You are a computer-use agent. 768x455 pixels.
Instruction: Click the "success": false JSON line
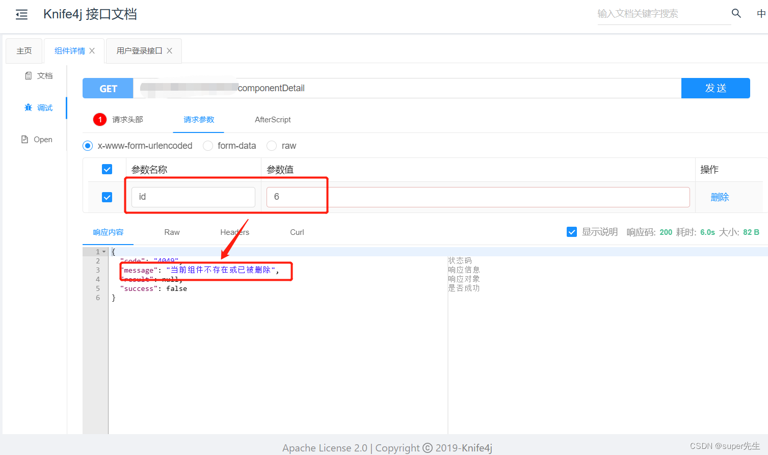point(153,288)
